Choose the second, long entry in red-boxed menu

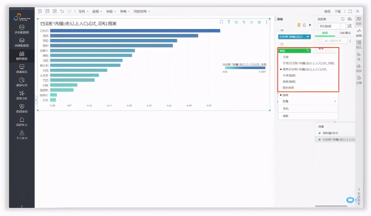click(308, 63)
